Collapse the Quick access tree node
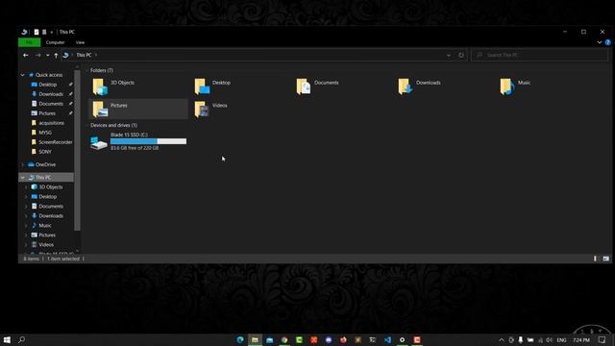The height and width of the screenshot is (346, 615). click(23, 75)
